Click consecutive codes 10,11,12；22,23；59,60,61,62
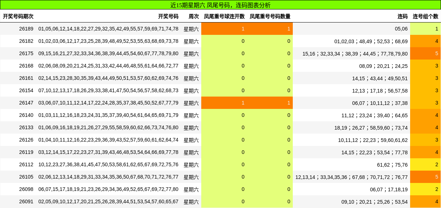Viewport: 441px width, 208px height. click(x=373, y=140)
